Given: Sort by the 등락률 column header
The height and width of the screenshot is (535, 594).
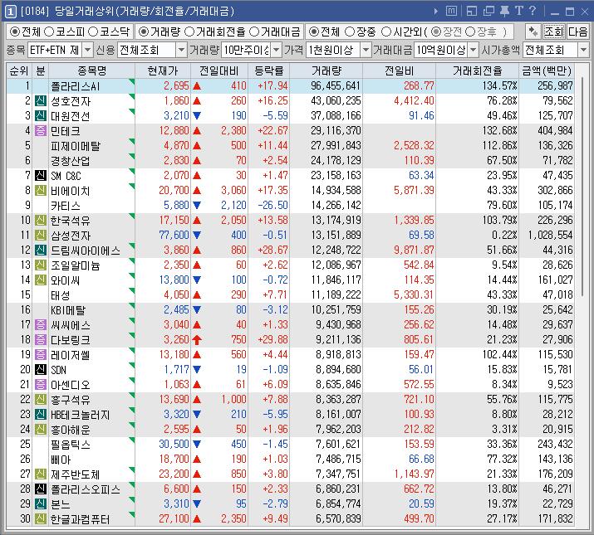Looking at the screenshot, I should pyautogui.click(x=269, y=71).
